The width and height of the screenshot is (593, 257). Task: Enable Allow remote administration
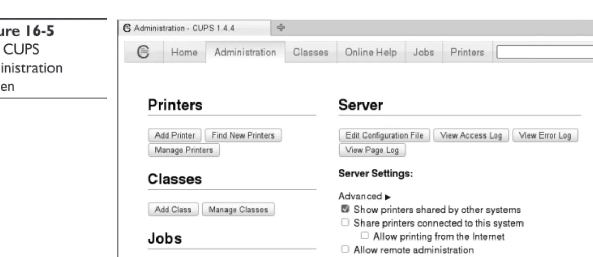pos(345,249)
